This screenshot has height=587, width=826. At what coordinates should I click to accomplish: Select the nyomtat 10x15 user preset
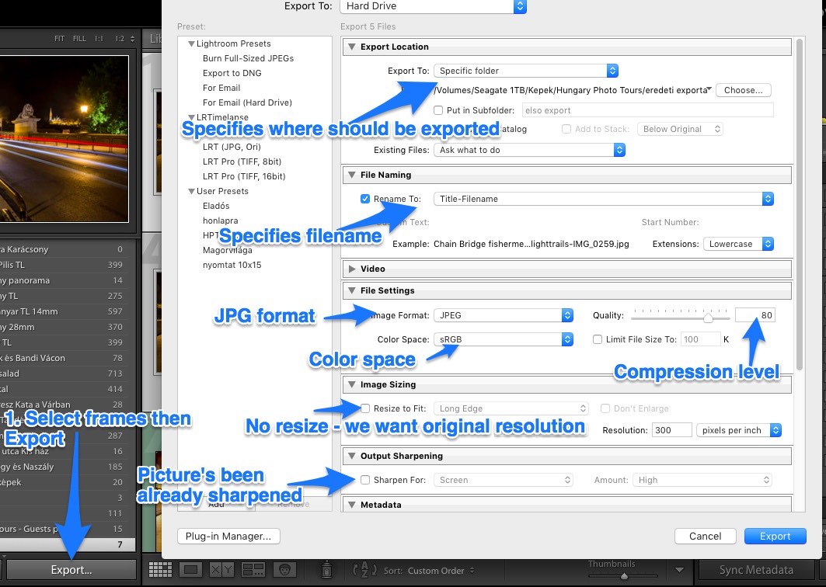(232, 265)
